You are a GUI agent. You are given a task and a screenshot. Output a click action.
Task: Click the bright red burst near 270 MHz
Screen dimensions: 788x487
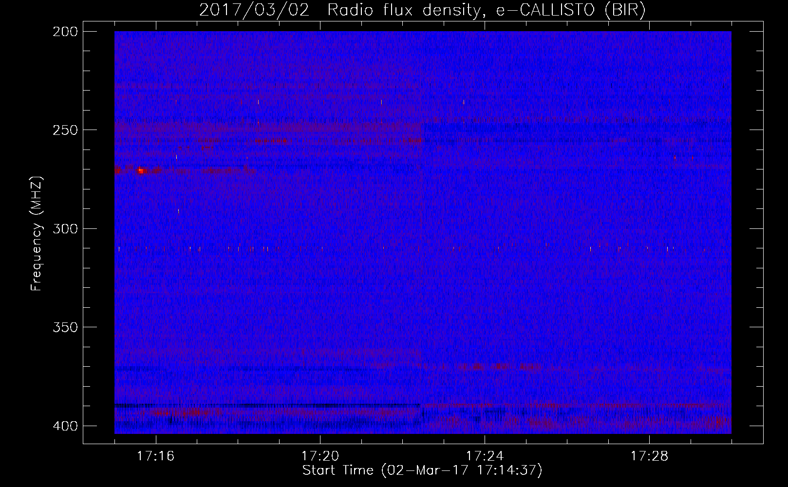coord(141,170)
